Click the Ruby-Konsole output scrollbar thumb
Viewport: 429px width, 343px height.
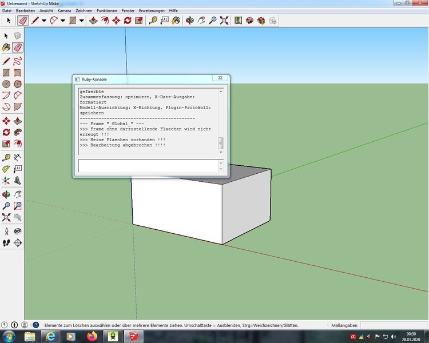[221, 143]
